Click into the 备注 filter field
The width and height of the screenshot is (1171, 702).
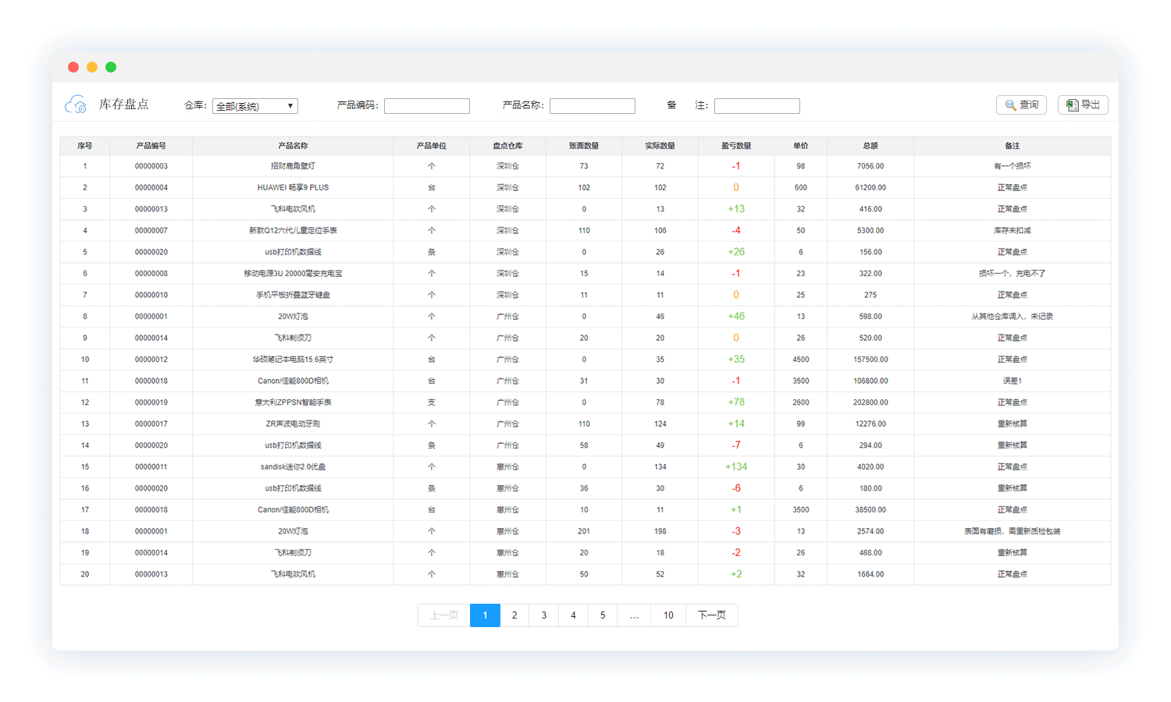pos(757,106)
